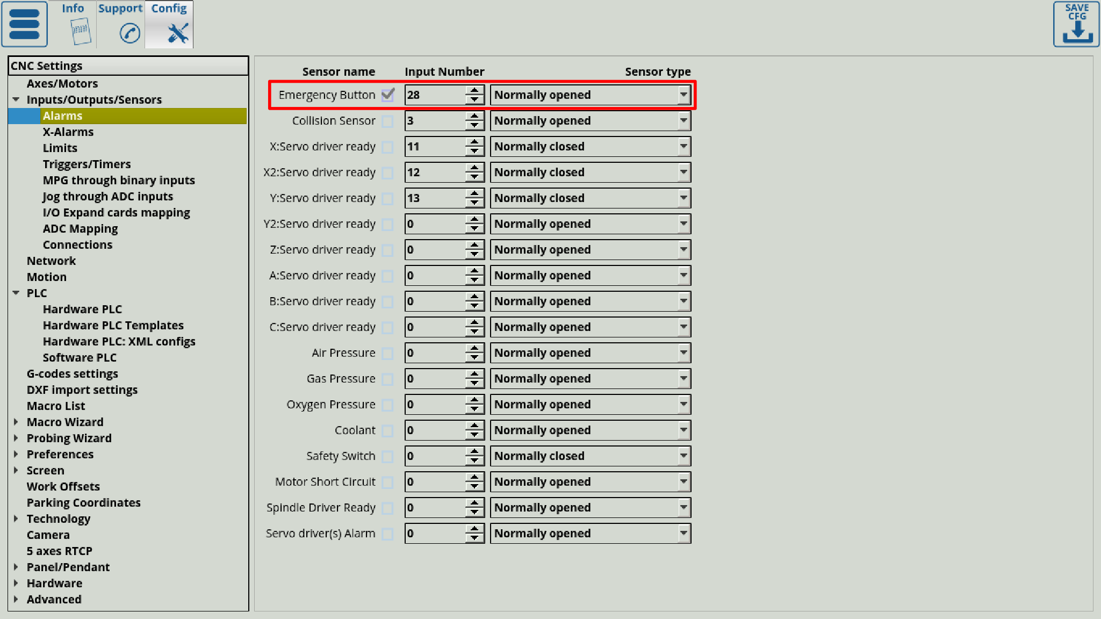Open G-codes settings page

(72, 374)
